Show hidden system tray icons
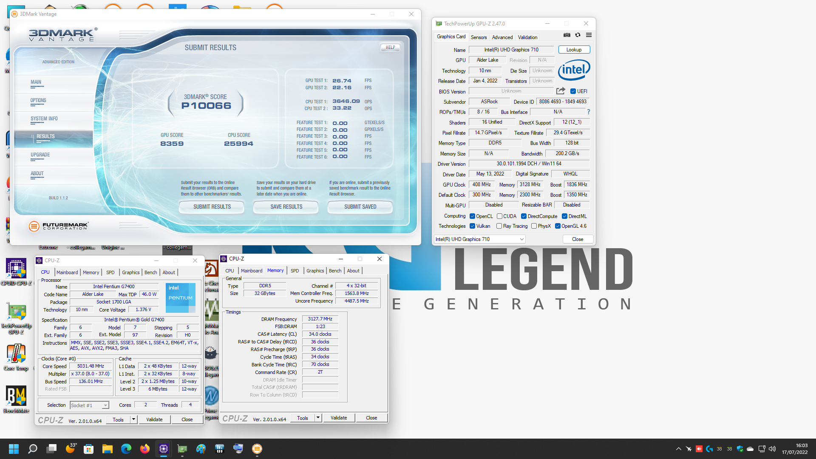816x459 pixels. tap(678, 449)
